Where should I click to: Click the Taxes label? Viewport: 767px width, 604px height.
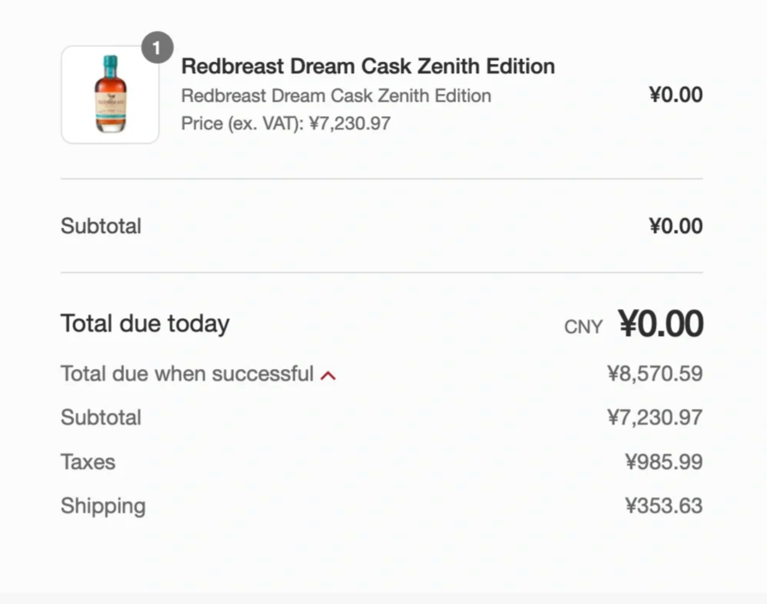click(88, 462)
